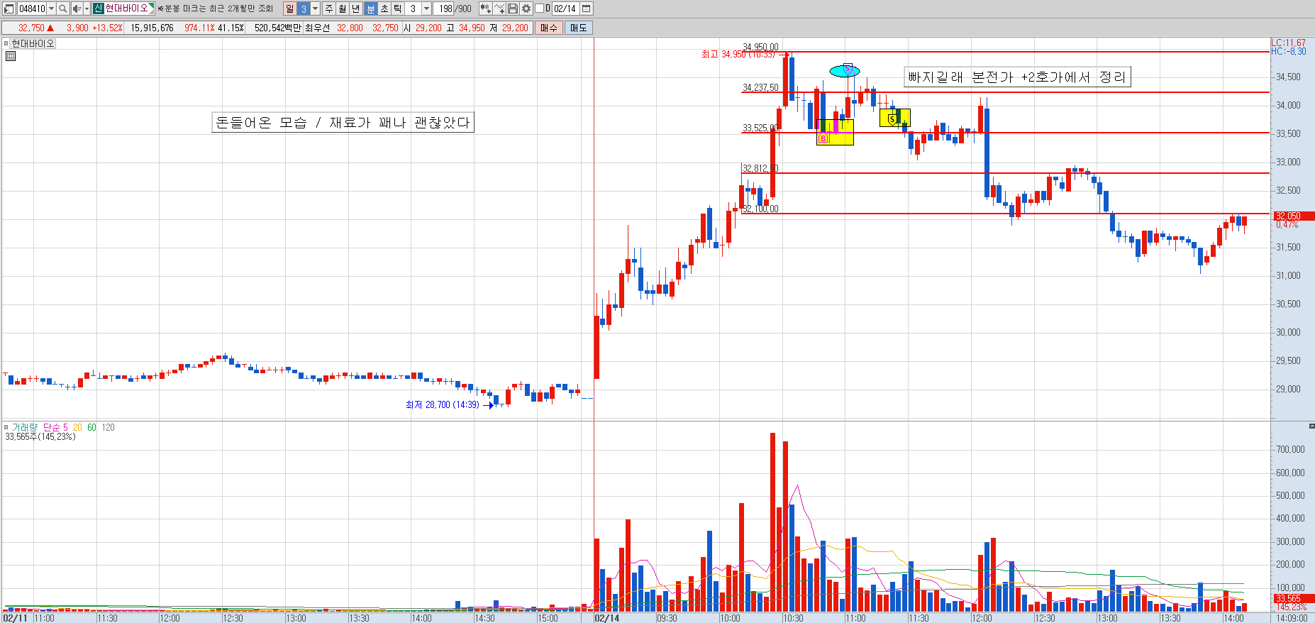
Task: Select the 일 (daily) chart period
Action: tap(289, 9)
